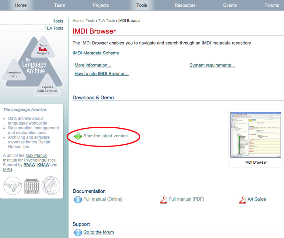The height and width of the screenshot is (238, 284).
Task: Click the Max Planck Institute for Psycholinguistics link
Action: pyautogui.click(x=29, y=158)
